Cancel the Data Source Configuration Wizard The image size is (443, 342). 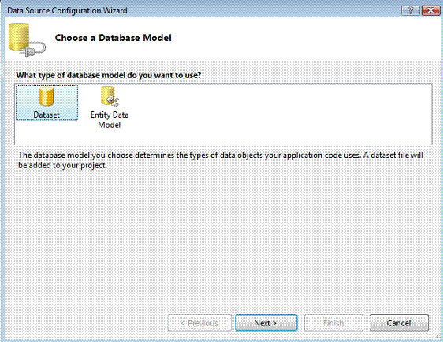coord(399,323)
